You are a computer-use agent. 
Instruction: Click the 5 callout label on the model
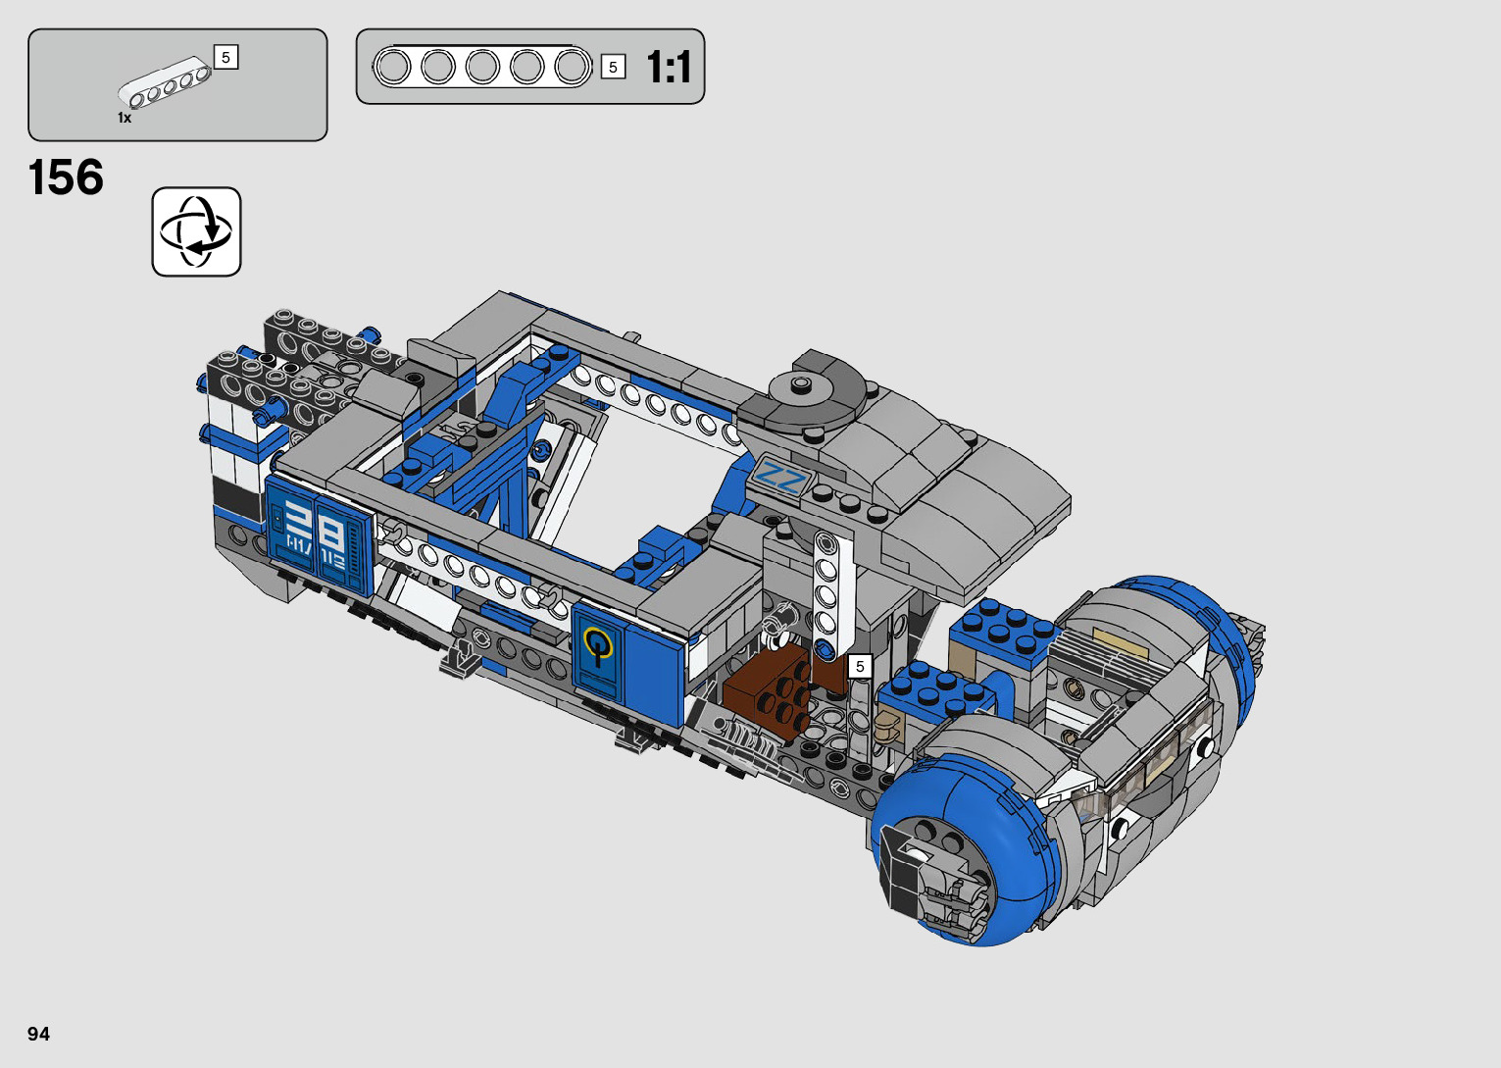tap(860, 666)
